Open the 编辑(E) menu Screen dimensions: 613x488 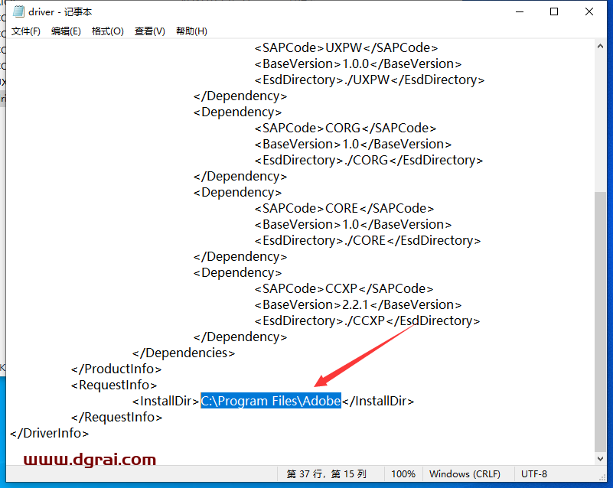pos(66,31)
